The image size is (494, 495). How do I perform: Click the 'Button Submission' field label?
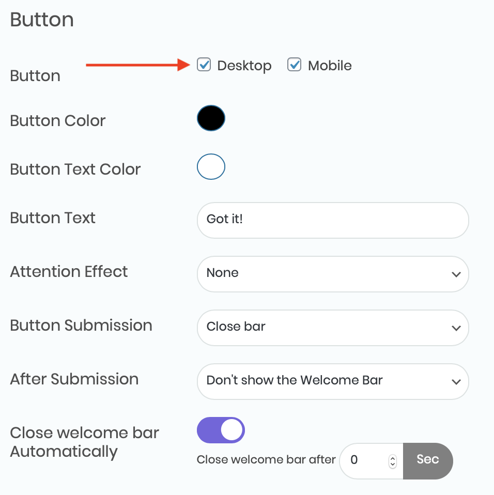(x=81, y=326)
